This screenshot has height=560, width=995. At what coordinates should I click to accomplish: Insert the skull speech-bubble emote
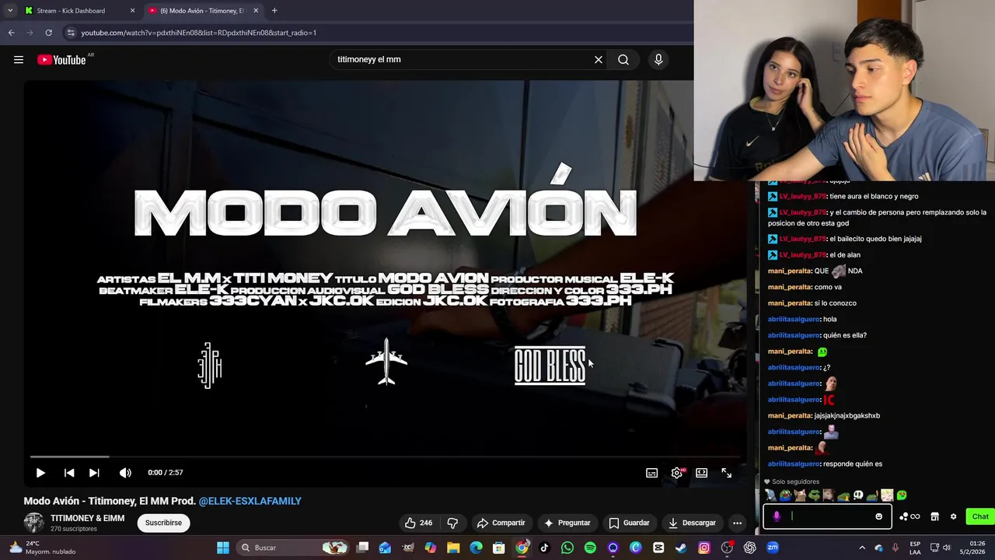pyautogui.click(x=858, y=495)
